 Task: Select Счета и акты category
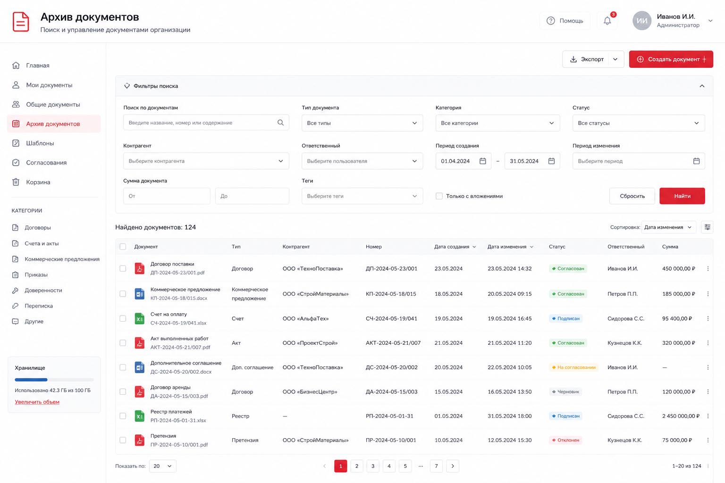coord(42,243)
